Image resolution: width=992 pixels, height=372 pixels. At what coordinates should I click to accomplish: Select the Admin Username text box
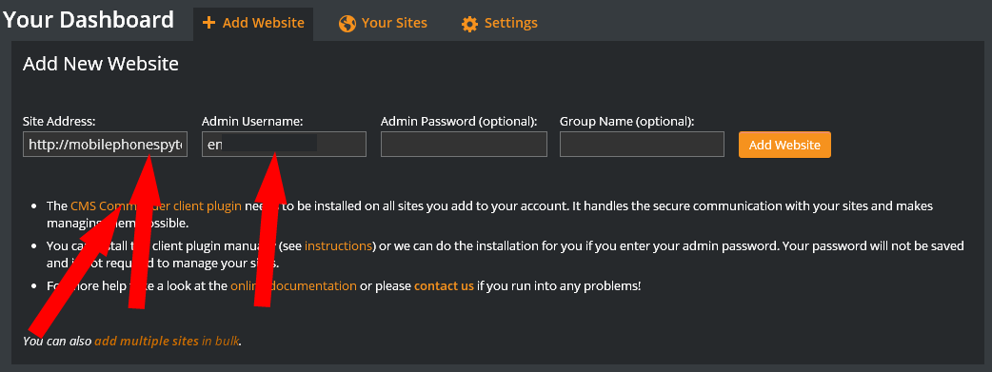(284, 145)
